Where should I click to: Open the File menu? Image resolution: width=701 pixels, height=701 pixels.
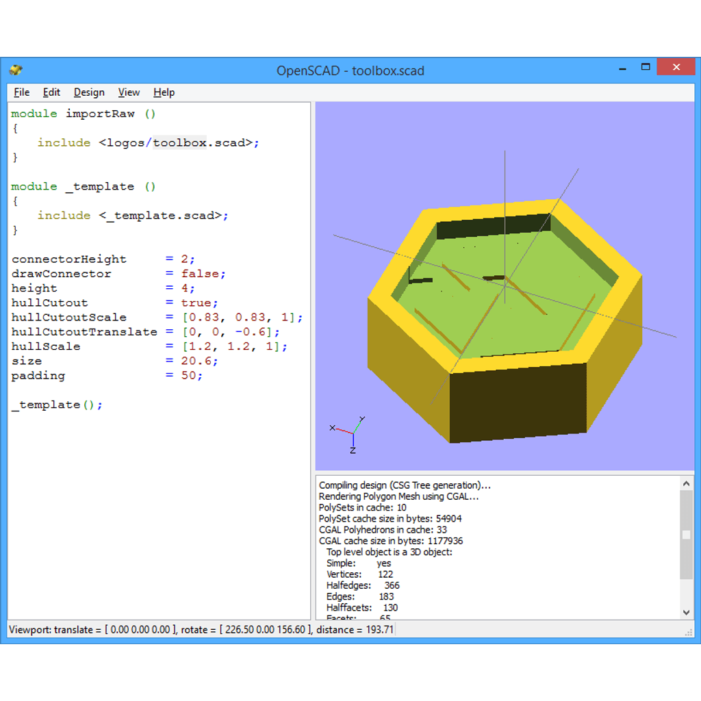coord(21,92)
